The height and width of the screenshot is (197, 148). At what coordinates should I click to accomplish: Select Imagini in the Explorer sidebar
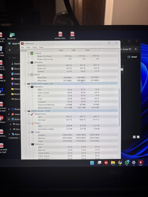coord(16,74)
